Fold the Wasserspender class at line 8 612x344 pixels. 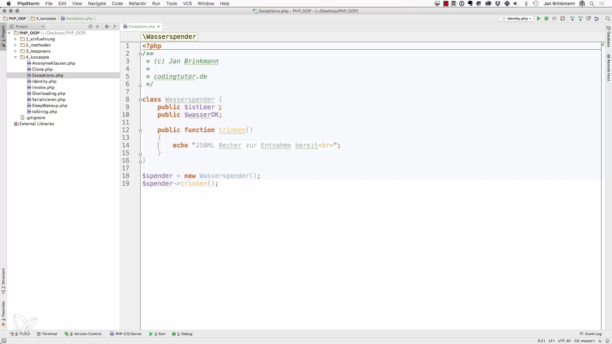pos(140,100)
